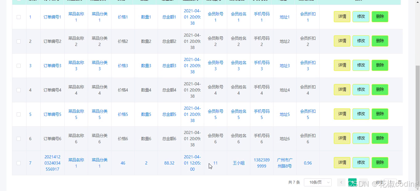Tick the checkbox for row 订单编号6
The height and width of the screenshot is (191, 420).
[18, 139]
